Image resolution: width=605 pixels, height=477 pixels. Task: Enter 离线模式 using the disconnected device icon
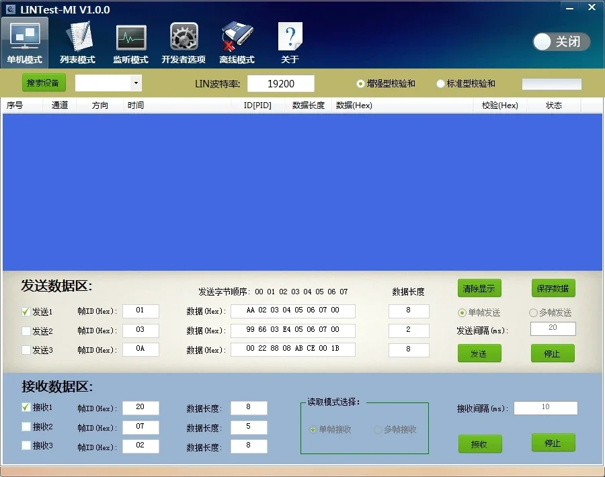tap(235, 40)
